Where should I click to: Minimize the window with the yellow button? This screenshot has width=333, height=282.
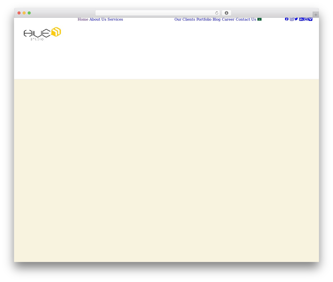[24, 13]
